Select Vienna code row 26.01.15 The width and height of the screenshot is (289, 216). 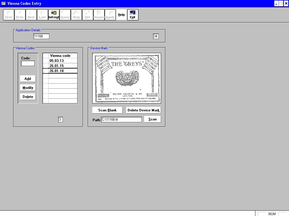click(63, 66)
